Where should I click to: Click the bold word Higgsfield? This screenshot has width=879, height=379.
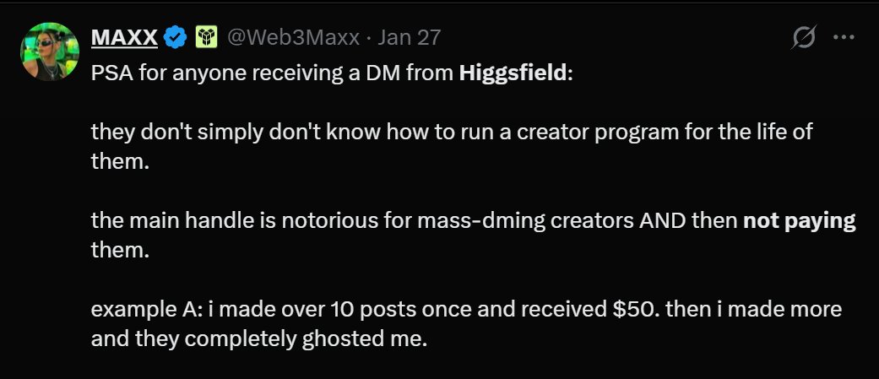click(514, 73)
